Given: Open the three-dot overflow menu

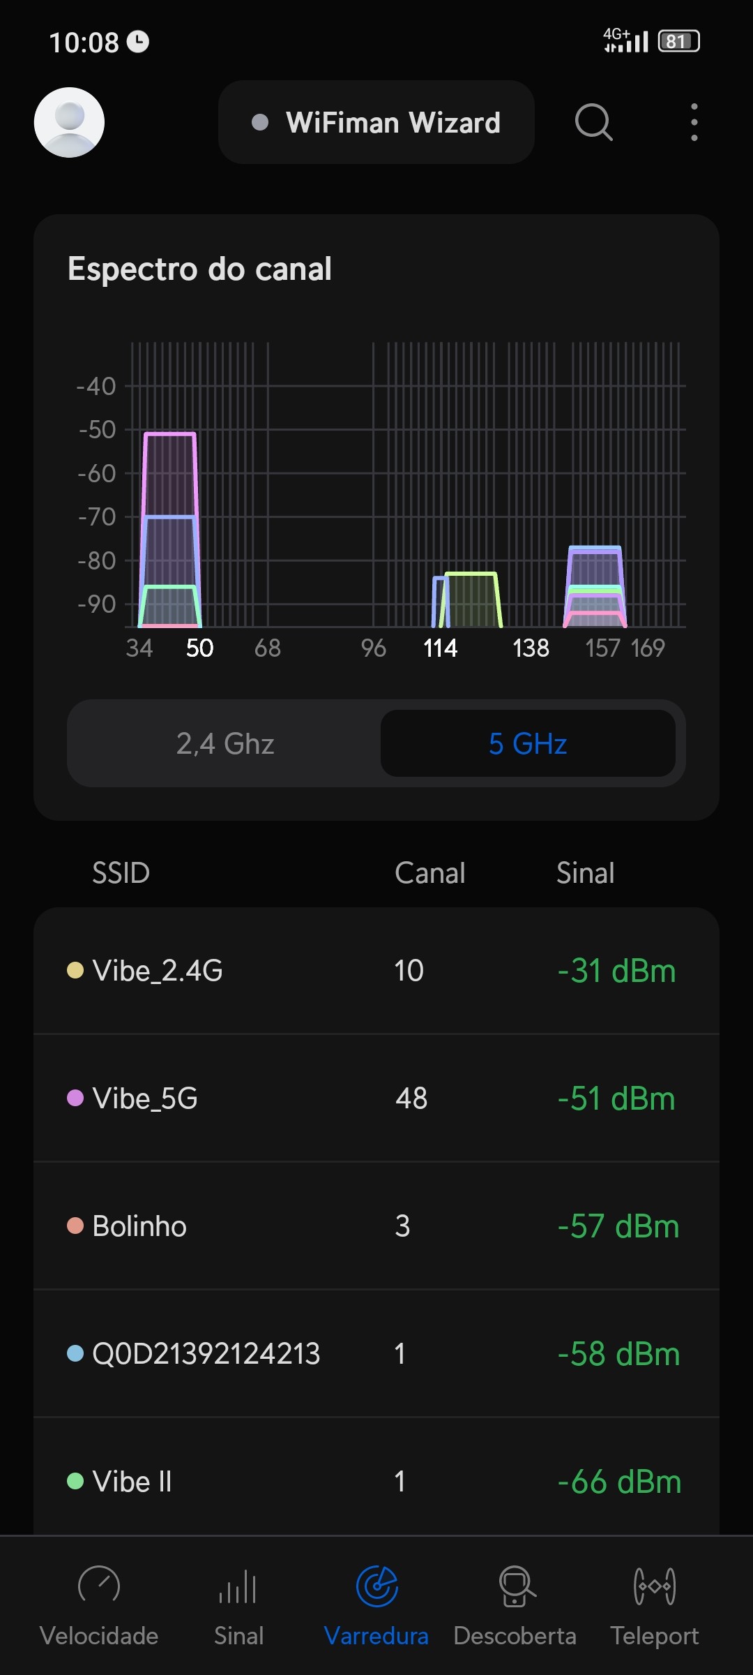Looking at the screenshot, I should pyautogui.click(x=694, y=122).
